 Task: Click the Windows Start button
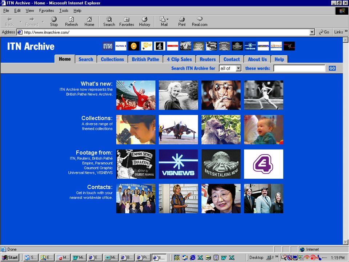tap(10, 258)
